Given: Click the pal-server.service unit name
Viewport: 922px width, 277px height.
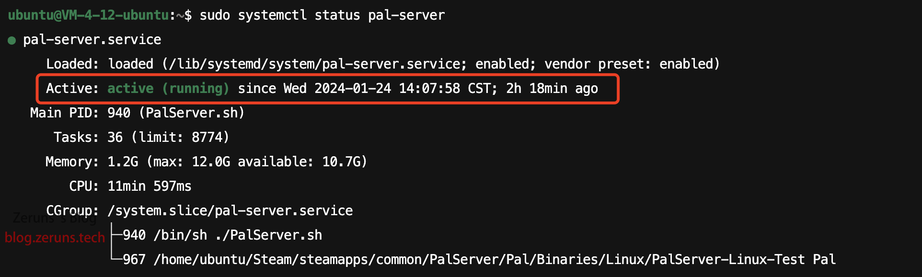Looking at the screenshot, I should tap(92, 40).
